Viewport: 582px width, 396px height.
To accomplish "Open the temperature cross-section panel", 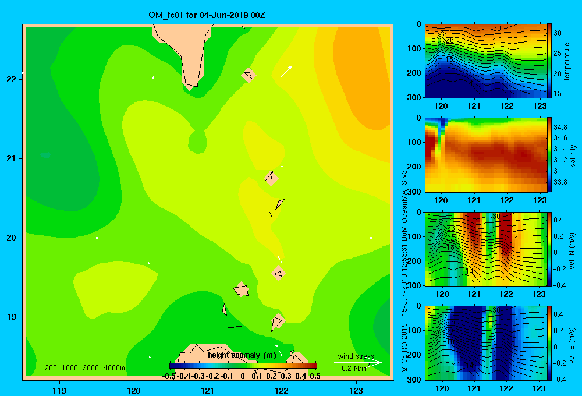I will (486, 61).
